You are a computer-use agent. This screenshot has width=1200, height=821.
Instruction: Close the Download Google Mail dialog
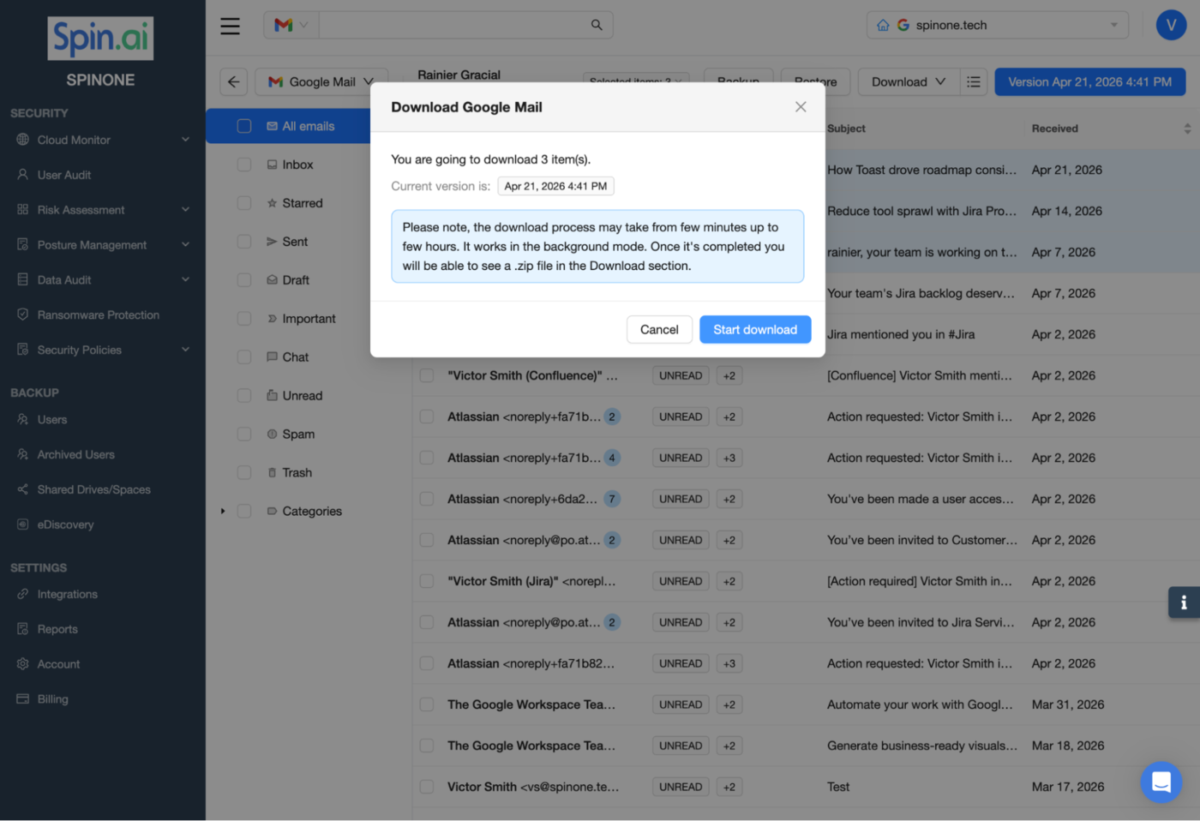click(x=801, y=107)
